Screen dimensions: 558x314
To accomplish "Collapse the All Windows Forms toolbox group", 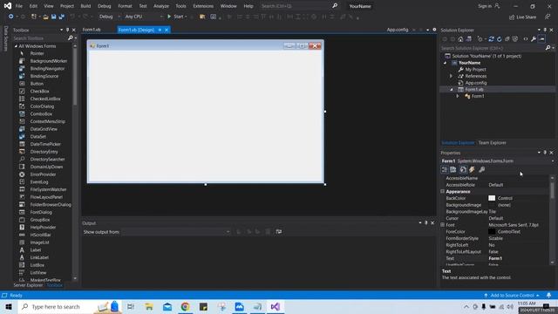I will pyautogui.click(x=16, y=46).
